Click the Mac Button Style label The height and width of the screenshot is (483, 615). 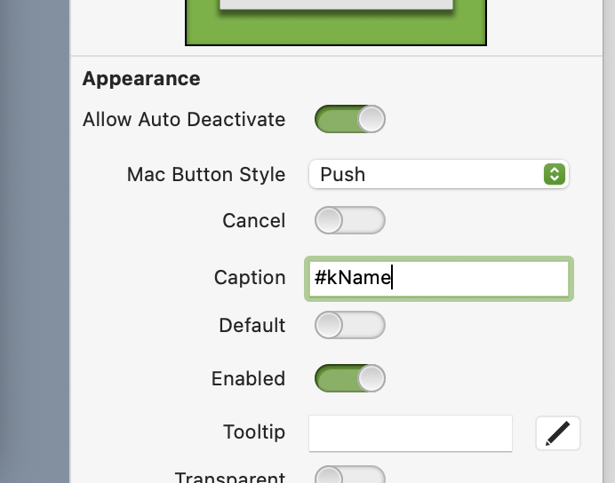tap(206, 175)
